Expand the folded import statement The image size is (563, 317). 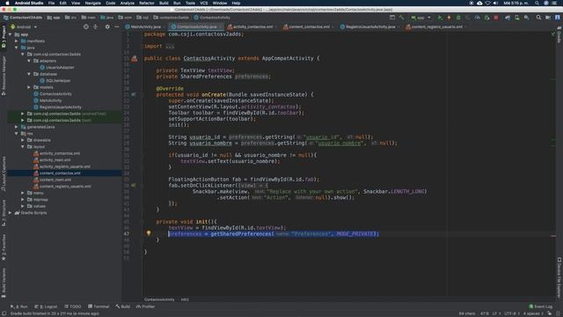(x=170, y=46)
